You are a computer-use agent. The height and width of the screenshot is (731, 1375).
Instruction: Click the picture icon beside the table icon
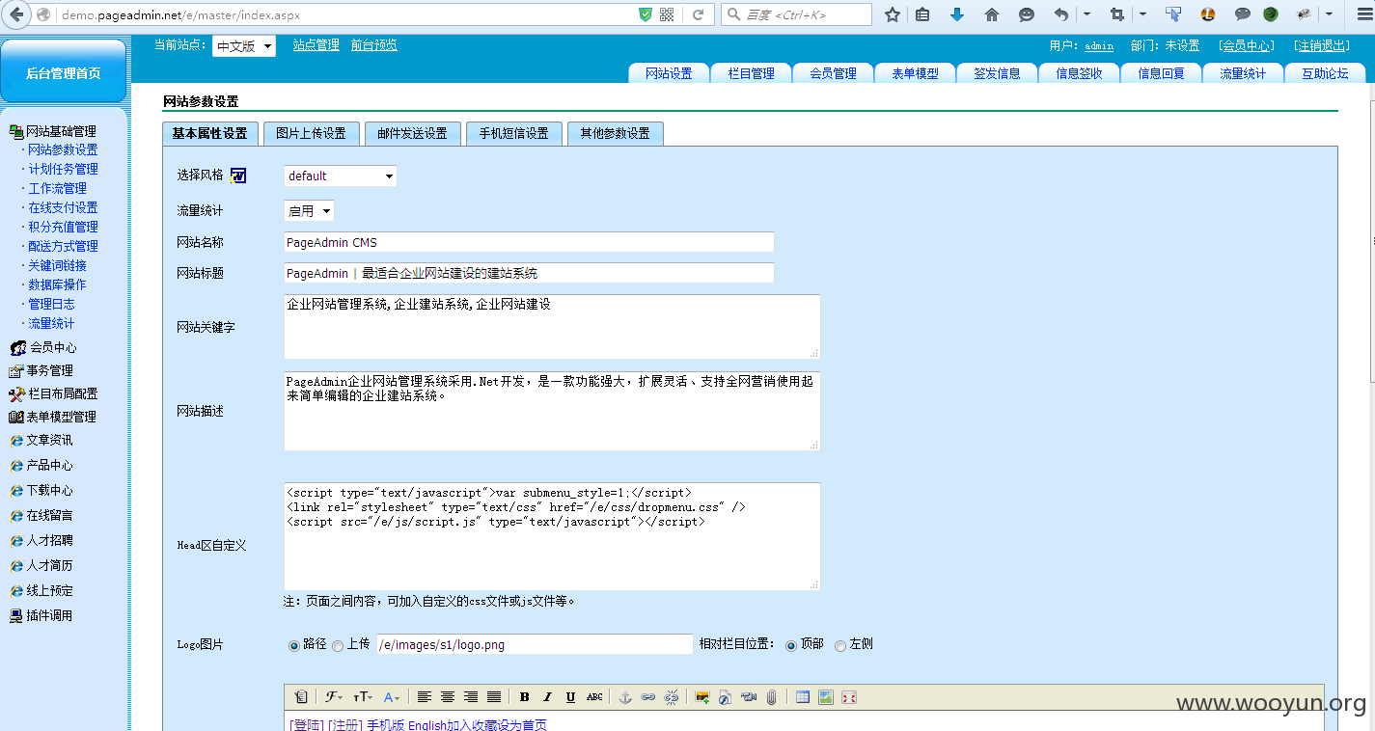click(x=826, y=697)
